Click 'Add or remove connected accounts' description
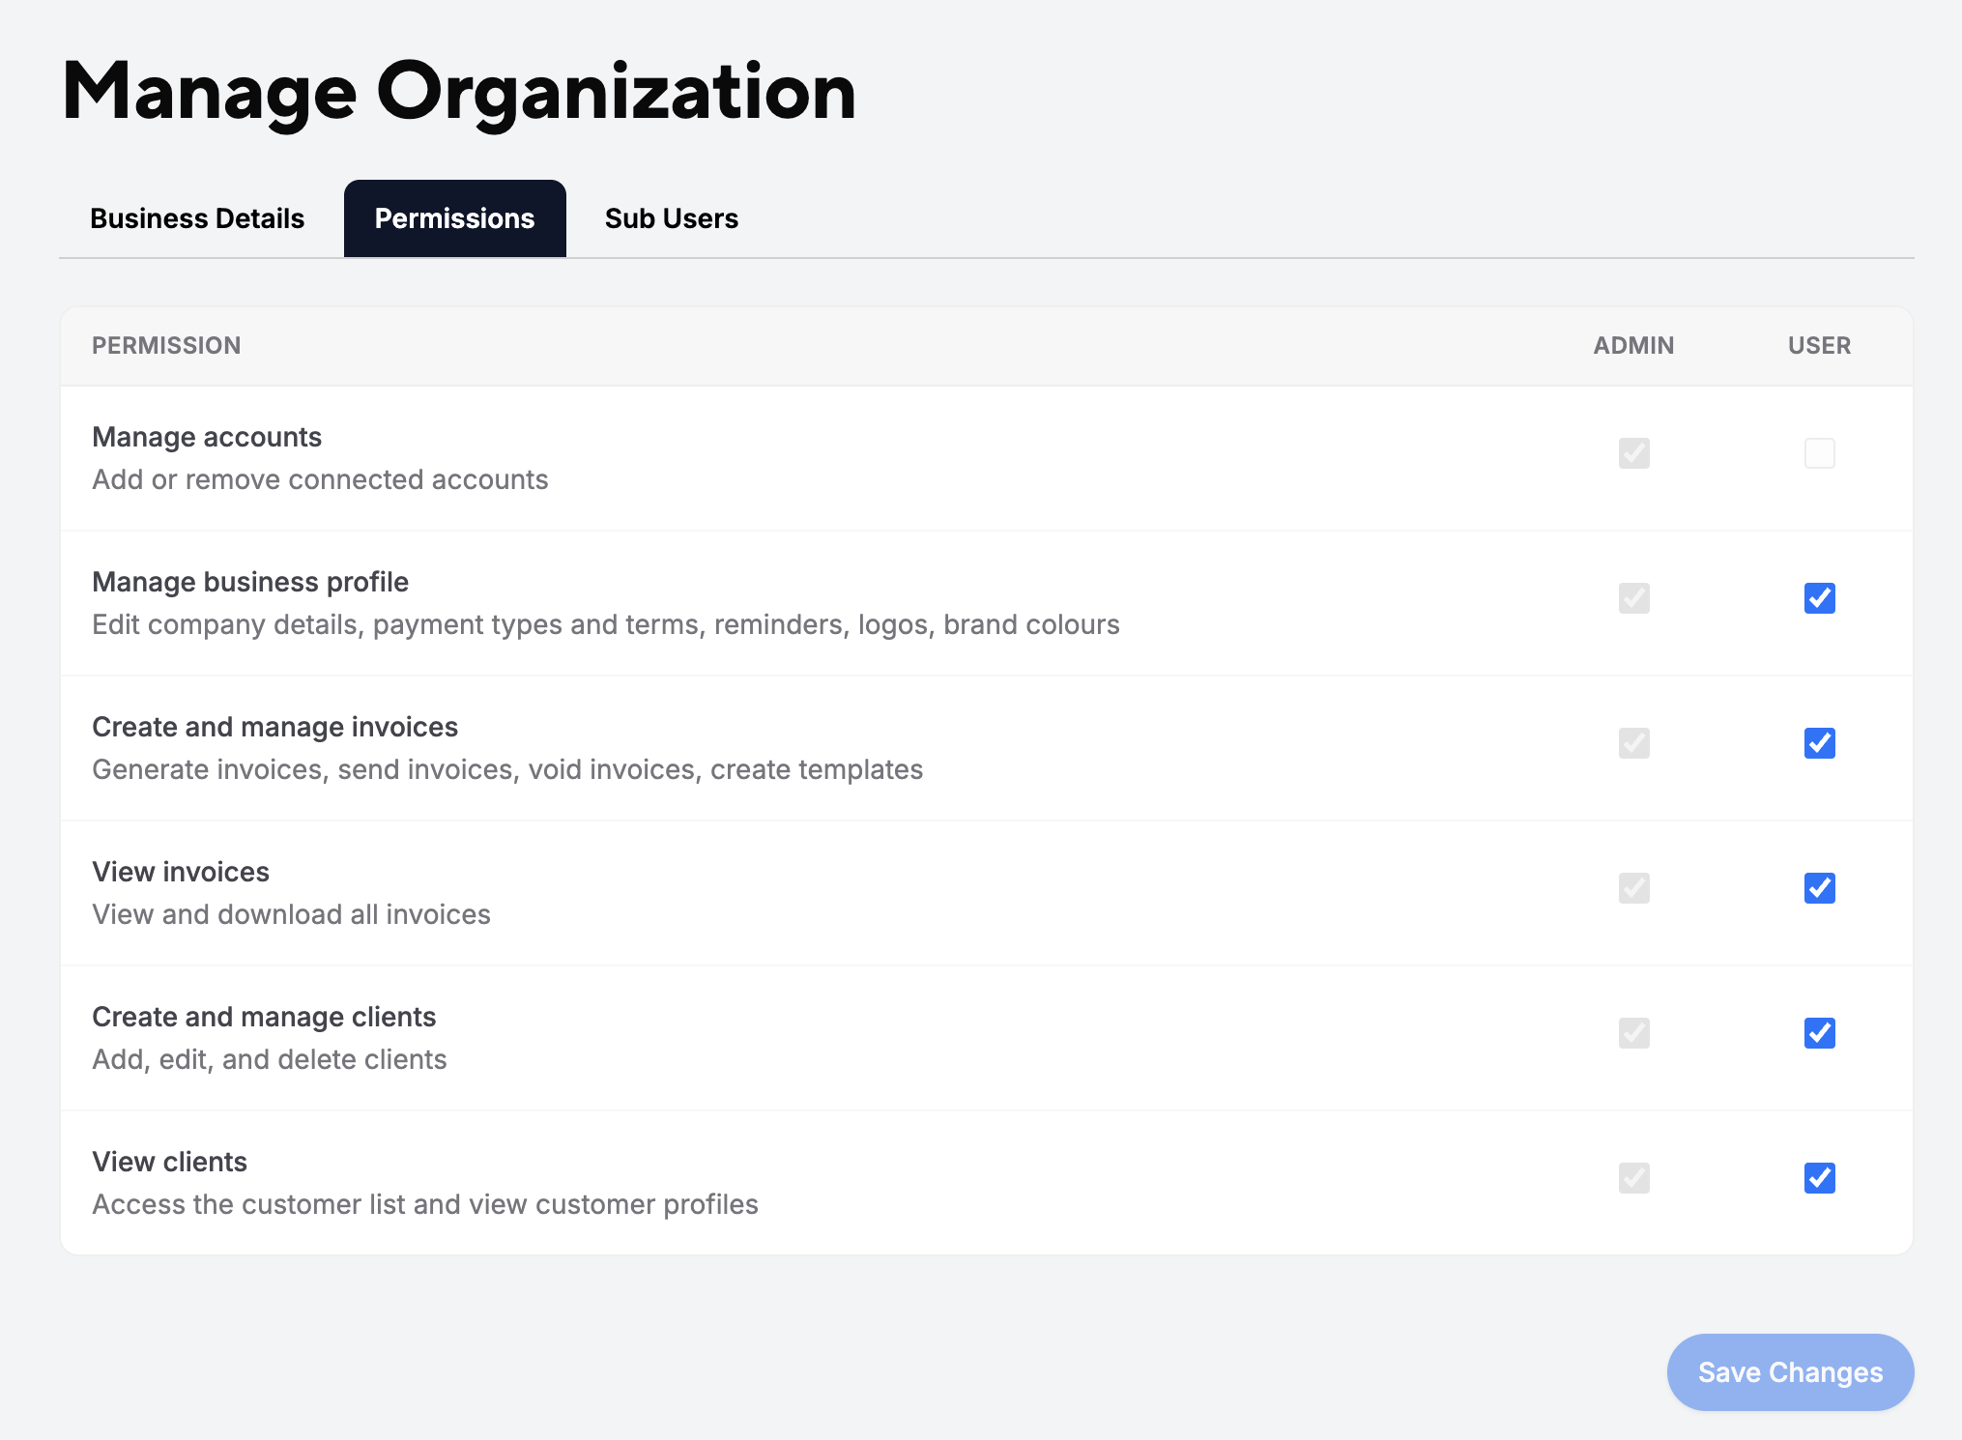The height and width of the screenshot is (1440, 1962). (x=320, y=479)
